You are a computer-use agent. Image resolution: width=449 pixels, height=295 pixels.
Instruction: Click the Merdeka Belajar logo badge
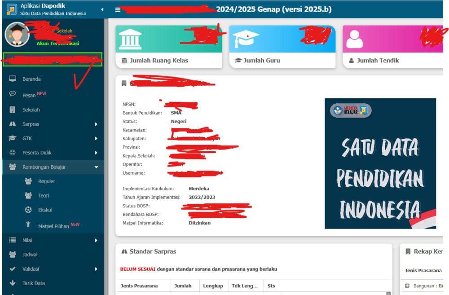[351, 110]
